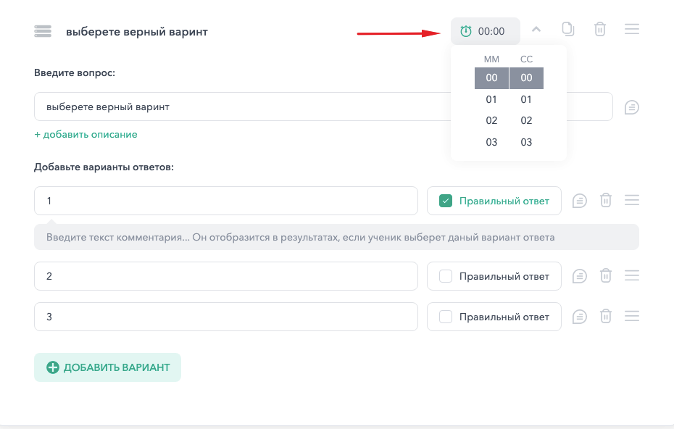The image size is (674, 429).
Task: Copy the question using duplicate icon
Action: click(x=568, y=29)
